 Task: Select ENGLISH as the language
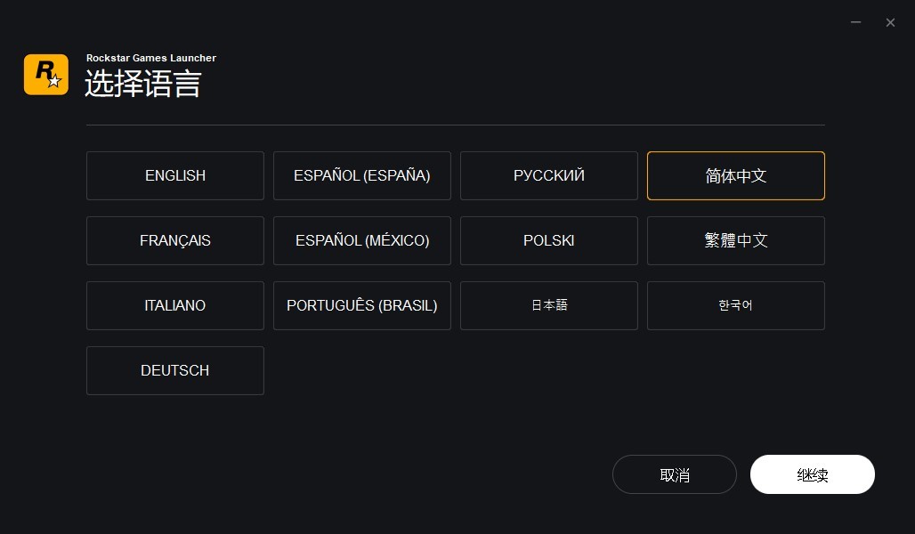coord(174,175)
